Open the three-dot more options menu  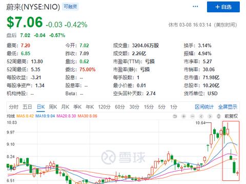195,7
